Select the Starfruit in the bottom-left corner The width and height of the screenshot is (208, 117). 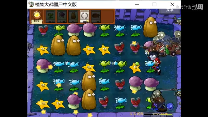pyautogui.click(x=43, y=104)
